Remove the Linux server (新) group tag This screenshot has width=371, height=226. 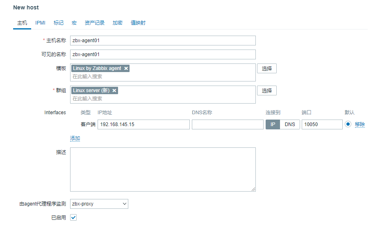(x=114, y=90)
